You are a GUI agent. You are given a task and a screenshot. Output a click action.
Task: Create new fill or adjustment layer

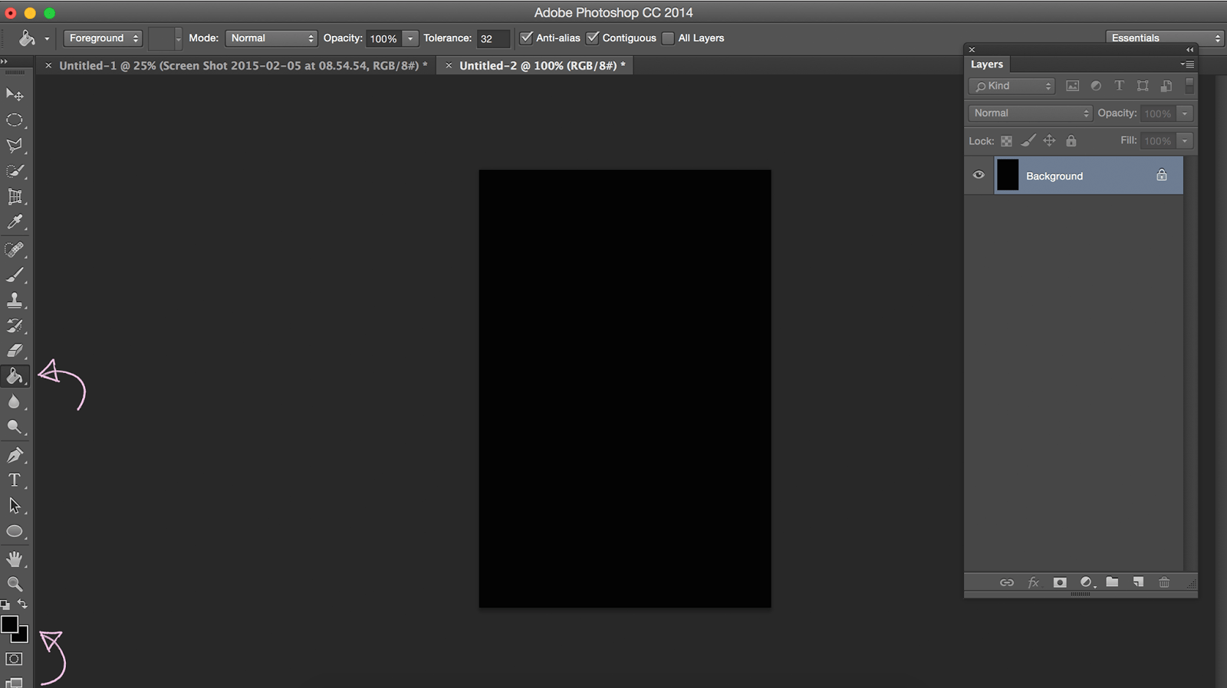tap(1087, 583)
